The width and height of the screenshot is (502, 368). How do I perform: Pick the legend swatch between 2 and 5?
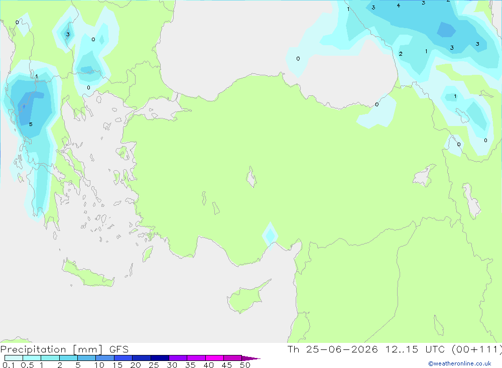pyautogui.click(x=68, y=358)
